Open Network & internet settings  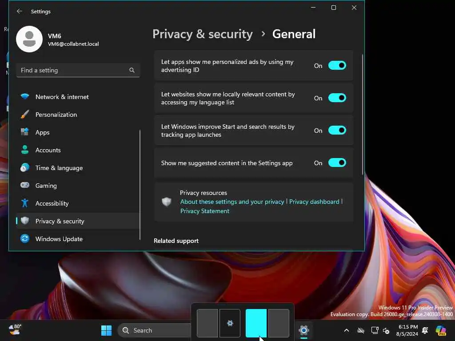[78, 97]
